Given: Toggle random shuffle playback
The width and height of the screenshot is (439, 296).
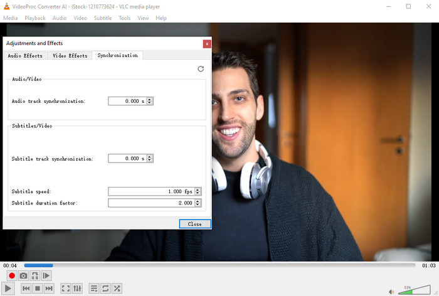Looking at the screenshot, I should tap(117, 288).
